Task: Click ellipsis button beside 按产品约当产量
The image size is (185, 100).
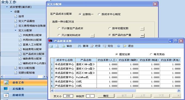Action: 142,35
